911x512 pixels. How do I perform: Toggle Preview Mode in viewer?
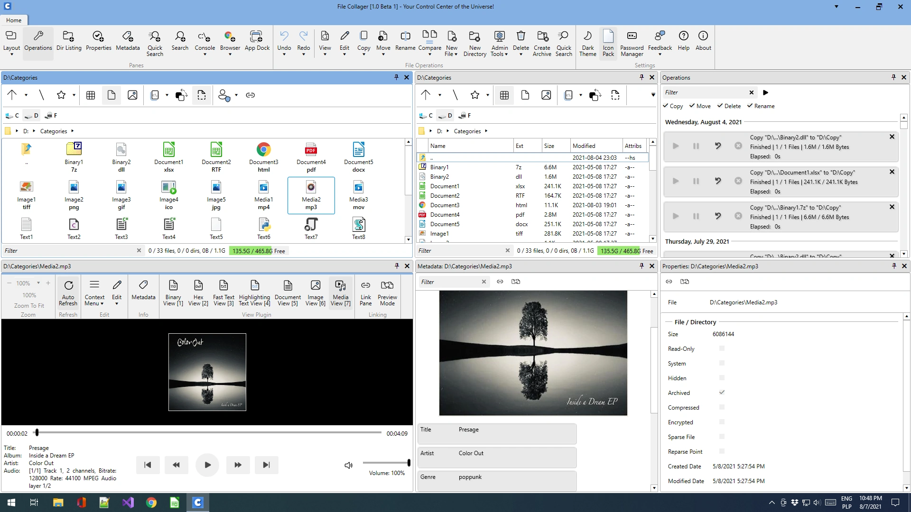(x=387, y=293)
